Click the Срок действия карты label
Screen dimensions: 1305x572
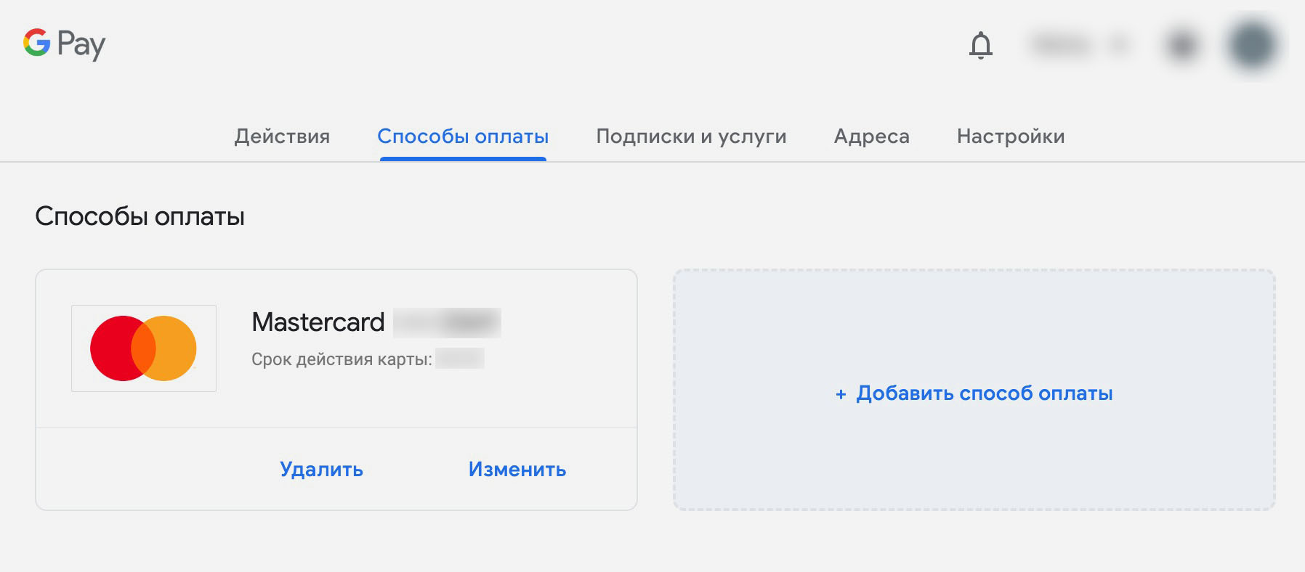pos(342,359)
